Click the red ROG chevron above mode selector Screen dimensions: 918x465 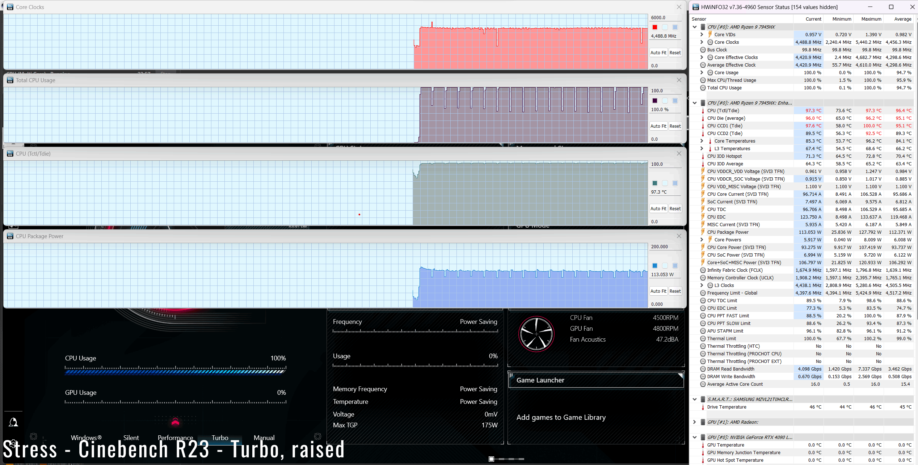click(x=176, y=422)
